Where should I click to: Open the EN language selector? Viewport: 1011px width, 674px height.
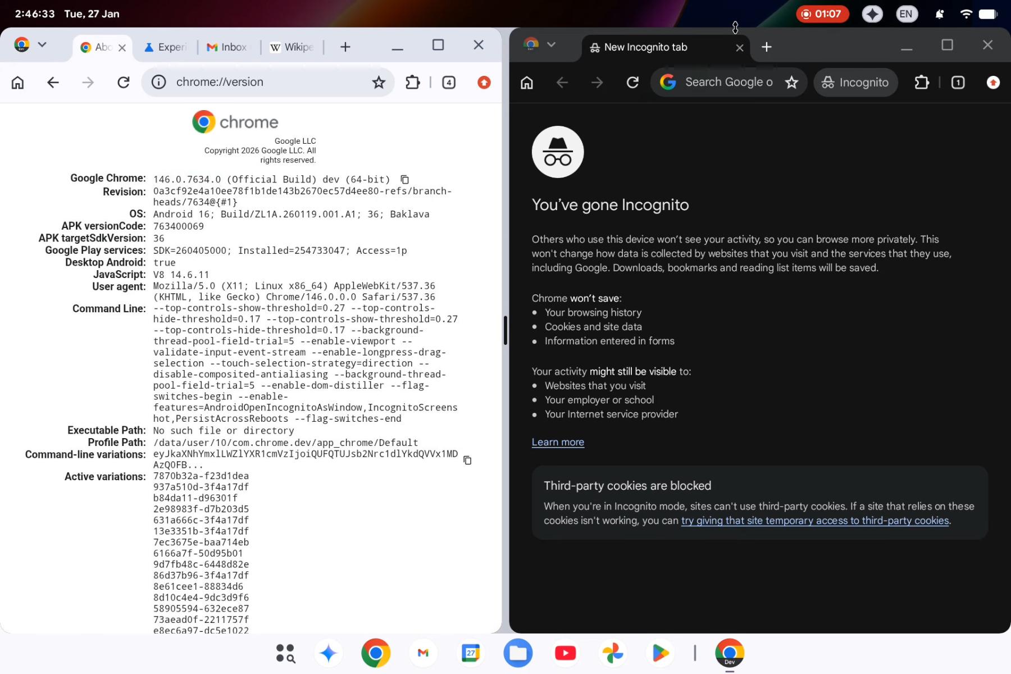pyautogui.click(x=906, y=14)
